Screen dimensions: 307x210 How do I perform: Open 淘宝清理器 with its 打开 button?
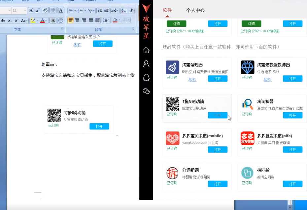point(218,79)
